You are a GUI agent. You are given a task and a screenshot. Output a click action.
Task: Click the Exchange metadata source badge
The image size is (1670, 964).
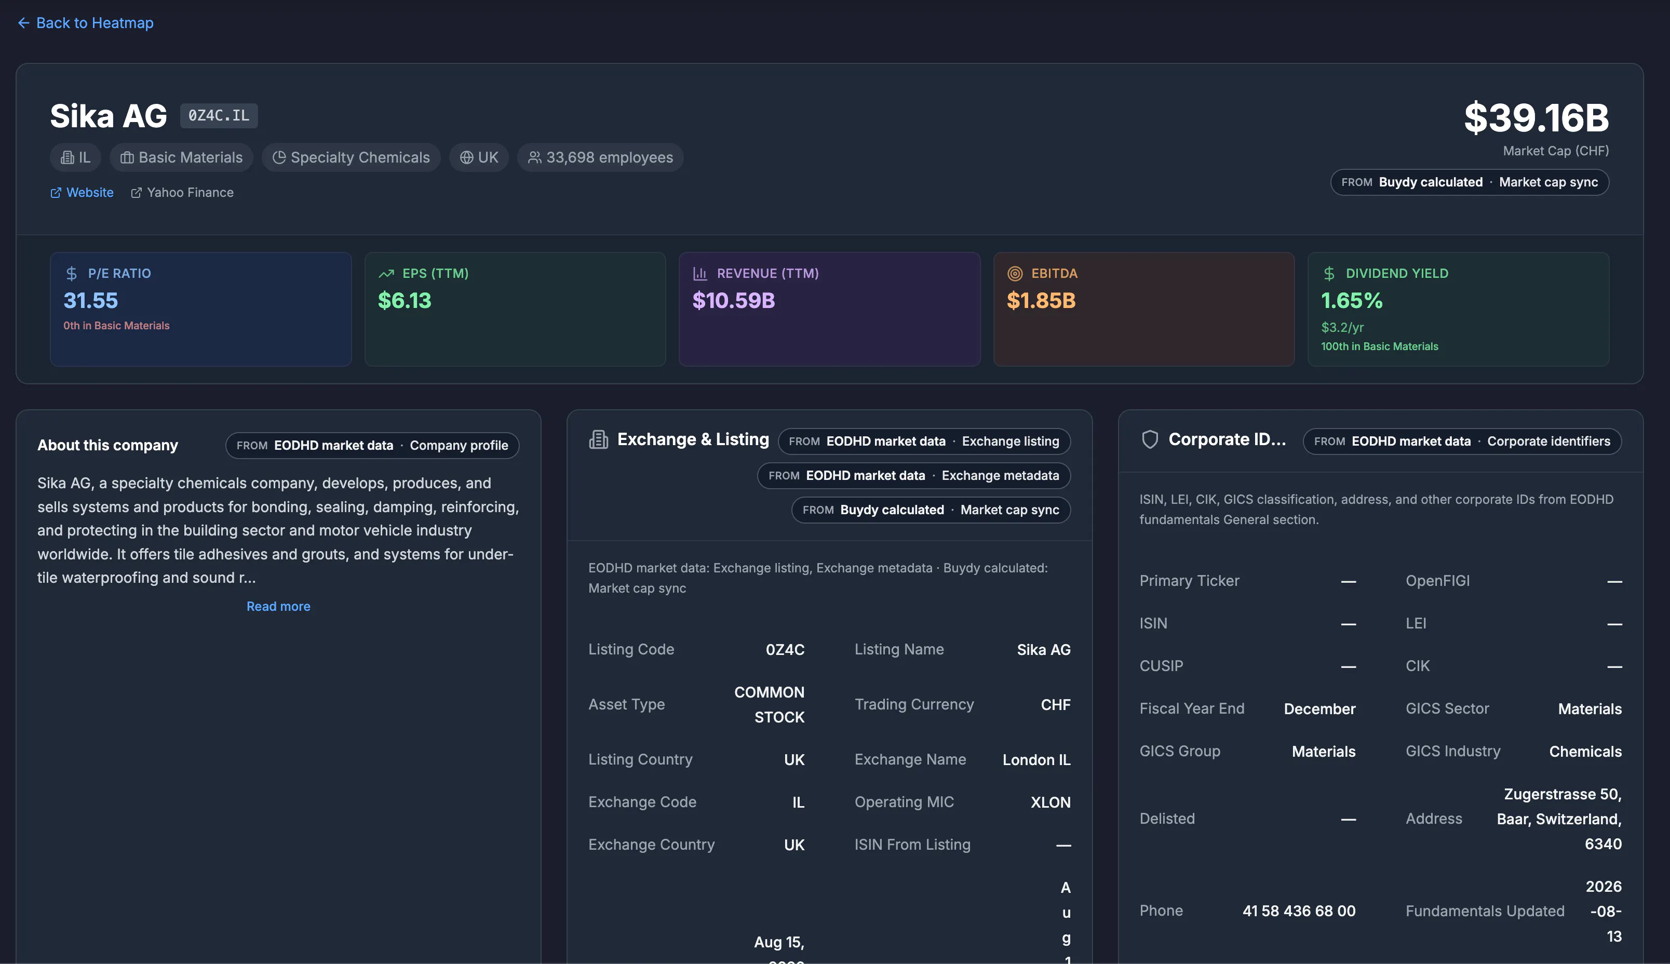pyautogui.click(x=913, y=476)
